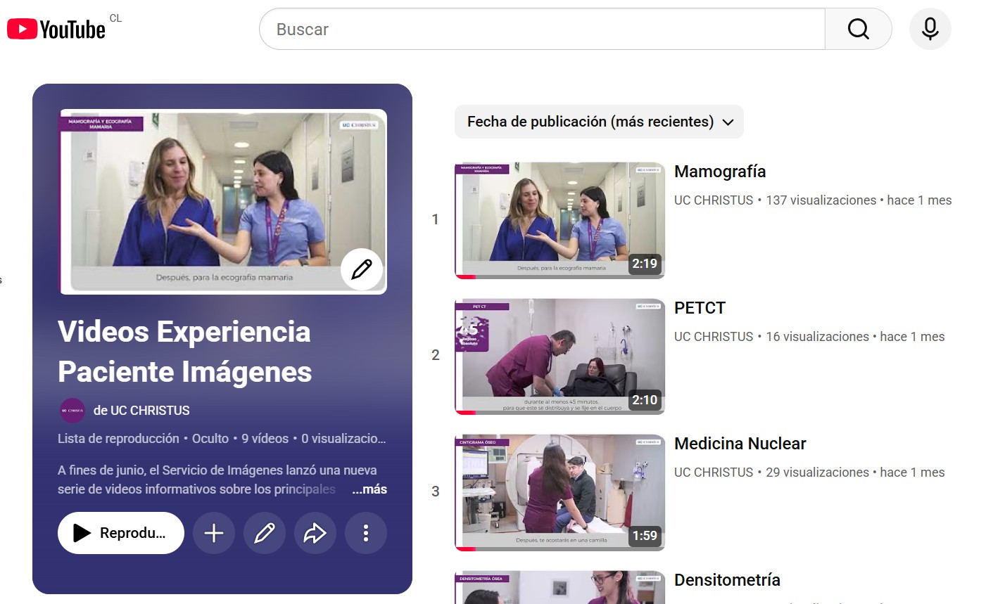The height and width of the screenshot is (604, 993).
Task: Click the '16 visualizaciones' text
Action: coord(817,337)
